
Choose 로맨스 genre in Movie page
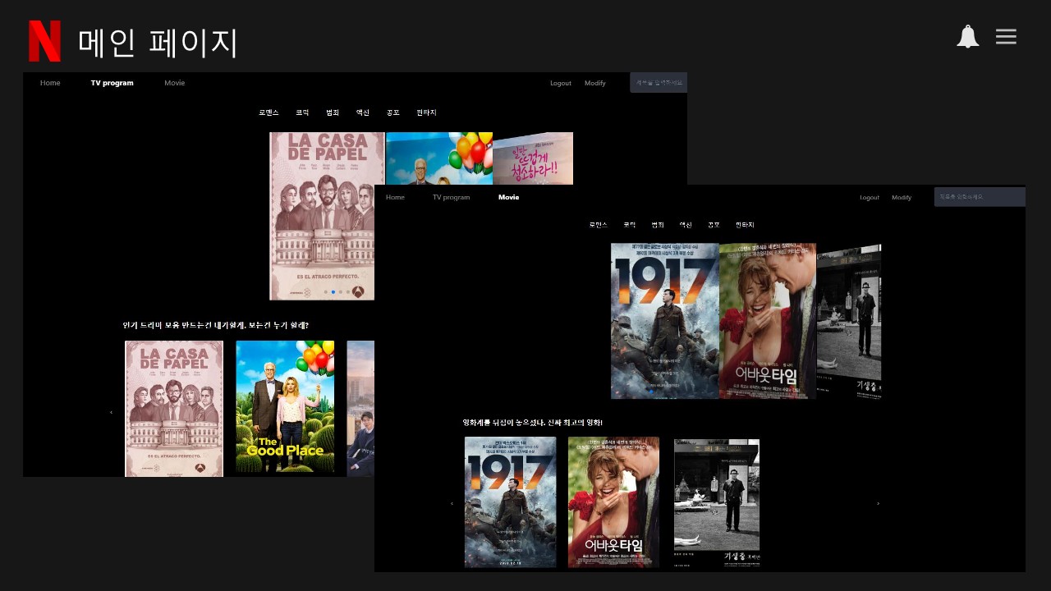(x=599, y=225)
